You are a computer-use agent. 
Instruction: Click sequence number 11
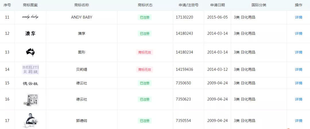[x=7, y=17]
